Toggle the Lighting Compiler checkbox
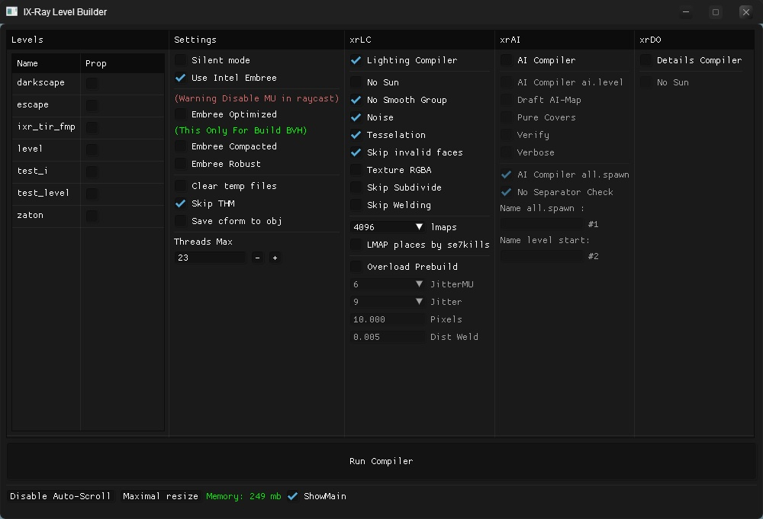Viewport: 763px width, 519px height. point(356,60)
